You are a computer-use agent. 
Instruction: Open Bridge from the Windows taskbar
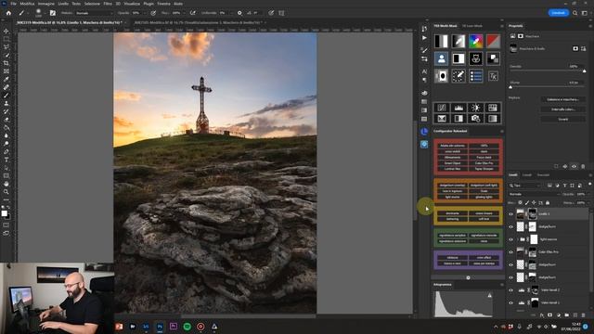(133, 327)
